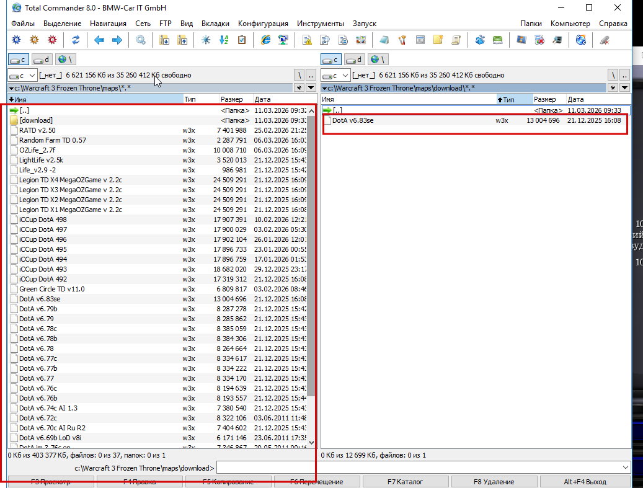Open command line history dropdown
This screenshot has width=643, height=488.
pos(626,468)
